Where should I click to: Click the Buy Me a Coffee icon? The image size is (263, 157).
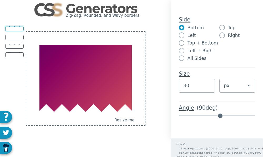click(6, 148)
